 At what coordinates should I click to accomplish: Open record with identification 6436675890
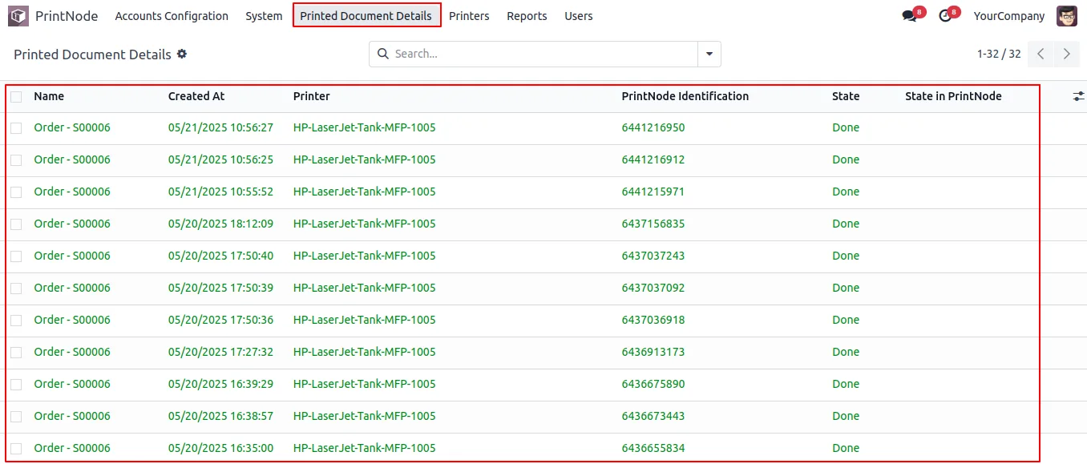tap(653, 384)
